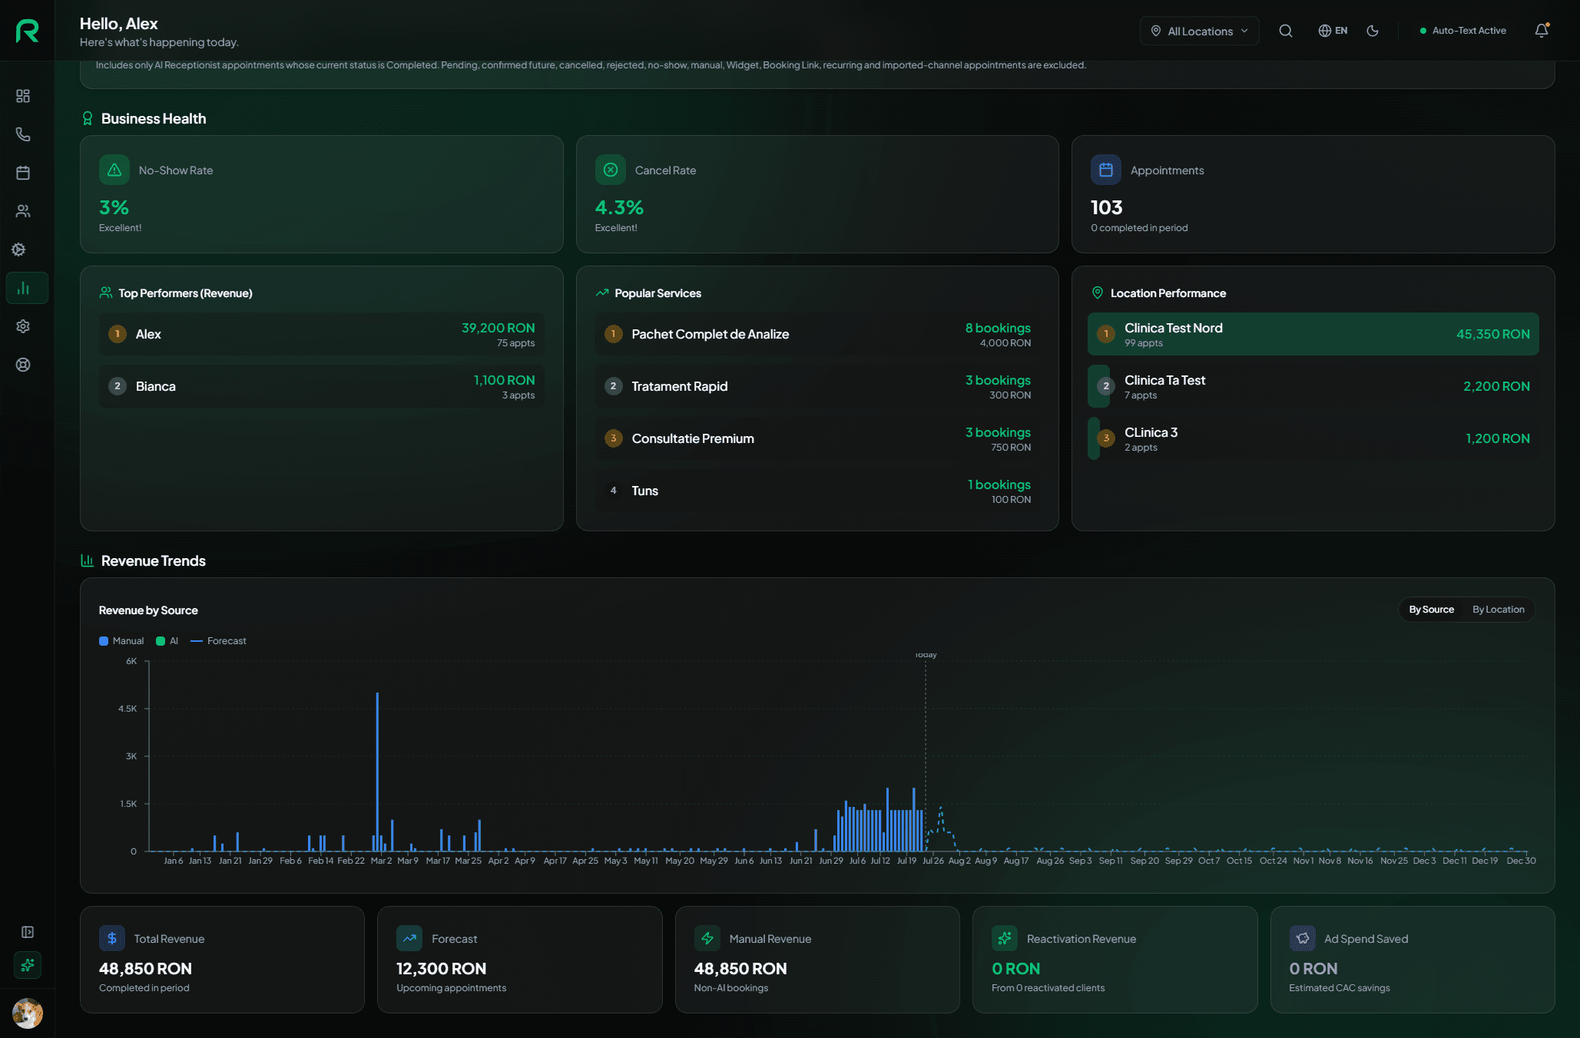Open the phone calls sidebar icon
1580x1038 pixels.
point(23,134)
